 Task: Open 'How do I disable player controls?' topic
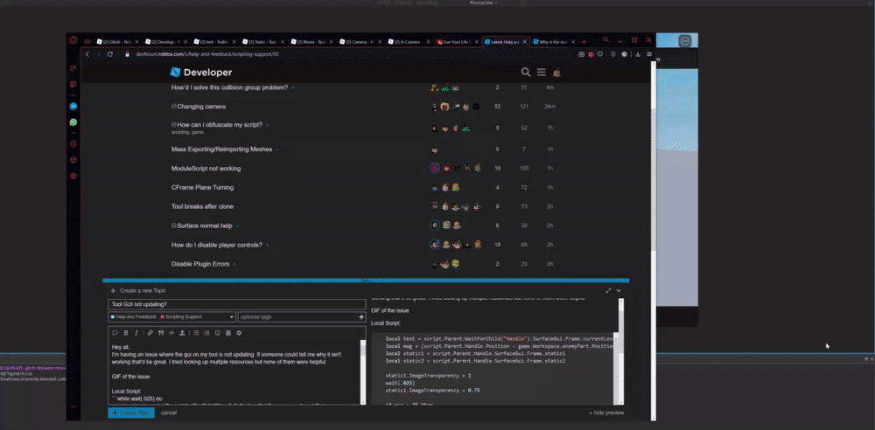[216, 245]
